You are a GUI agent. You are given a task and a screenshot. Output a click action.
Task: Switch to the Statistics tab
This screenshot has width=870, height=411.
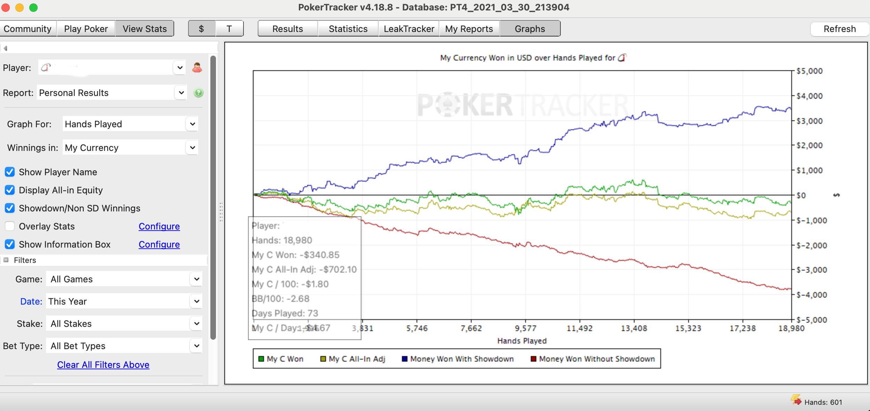tap(348, 29)
